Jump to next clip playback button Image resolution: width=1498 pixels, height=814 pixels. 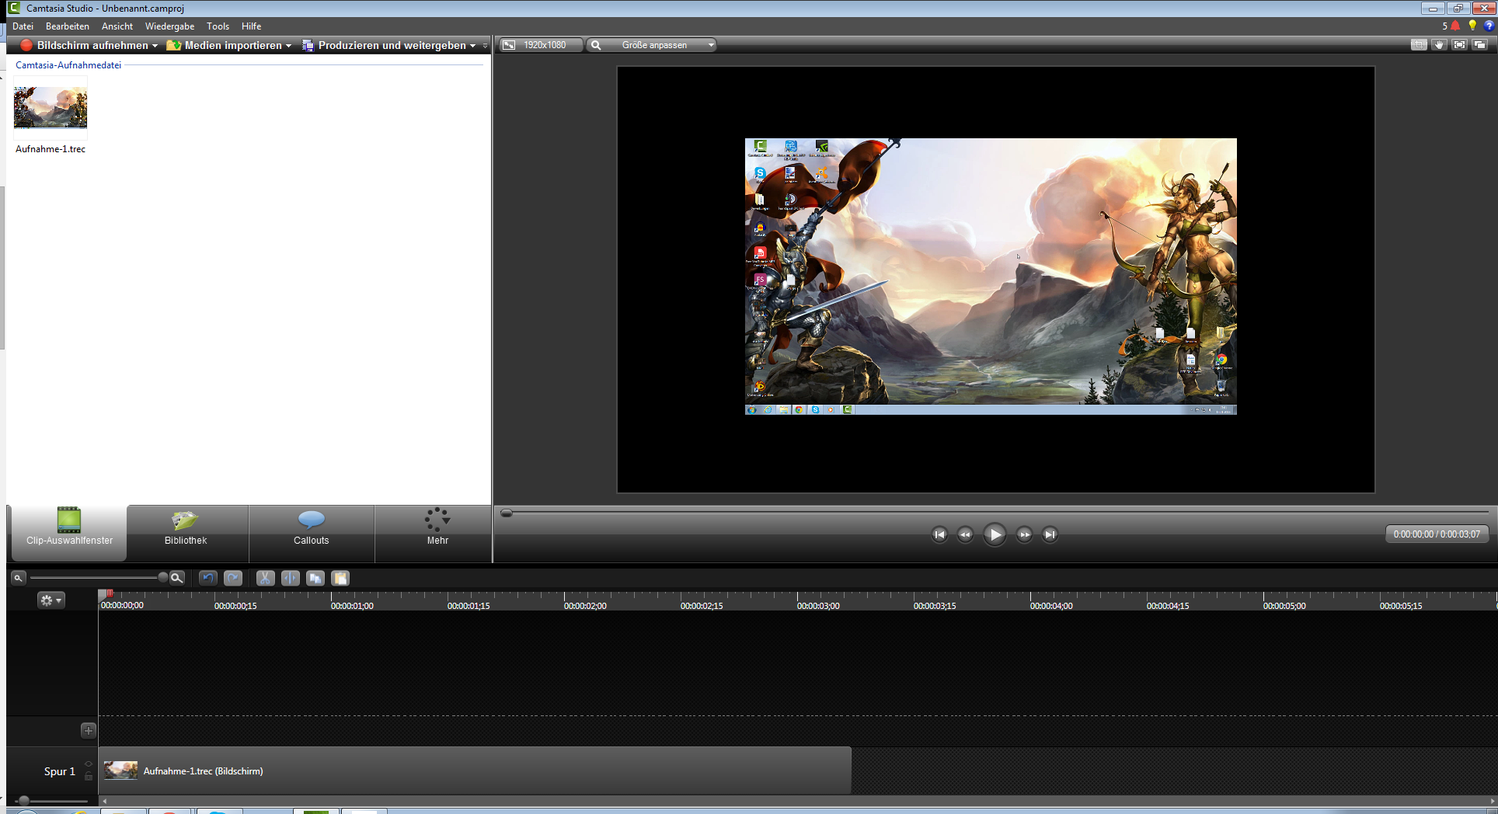pyautogui.click(x=1050, y=534)
